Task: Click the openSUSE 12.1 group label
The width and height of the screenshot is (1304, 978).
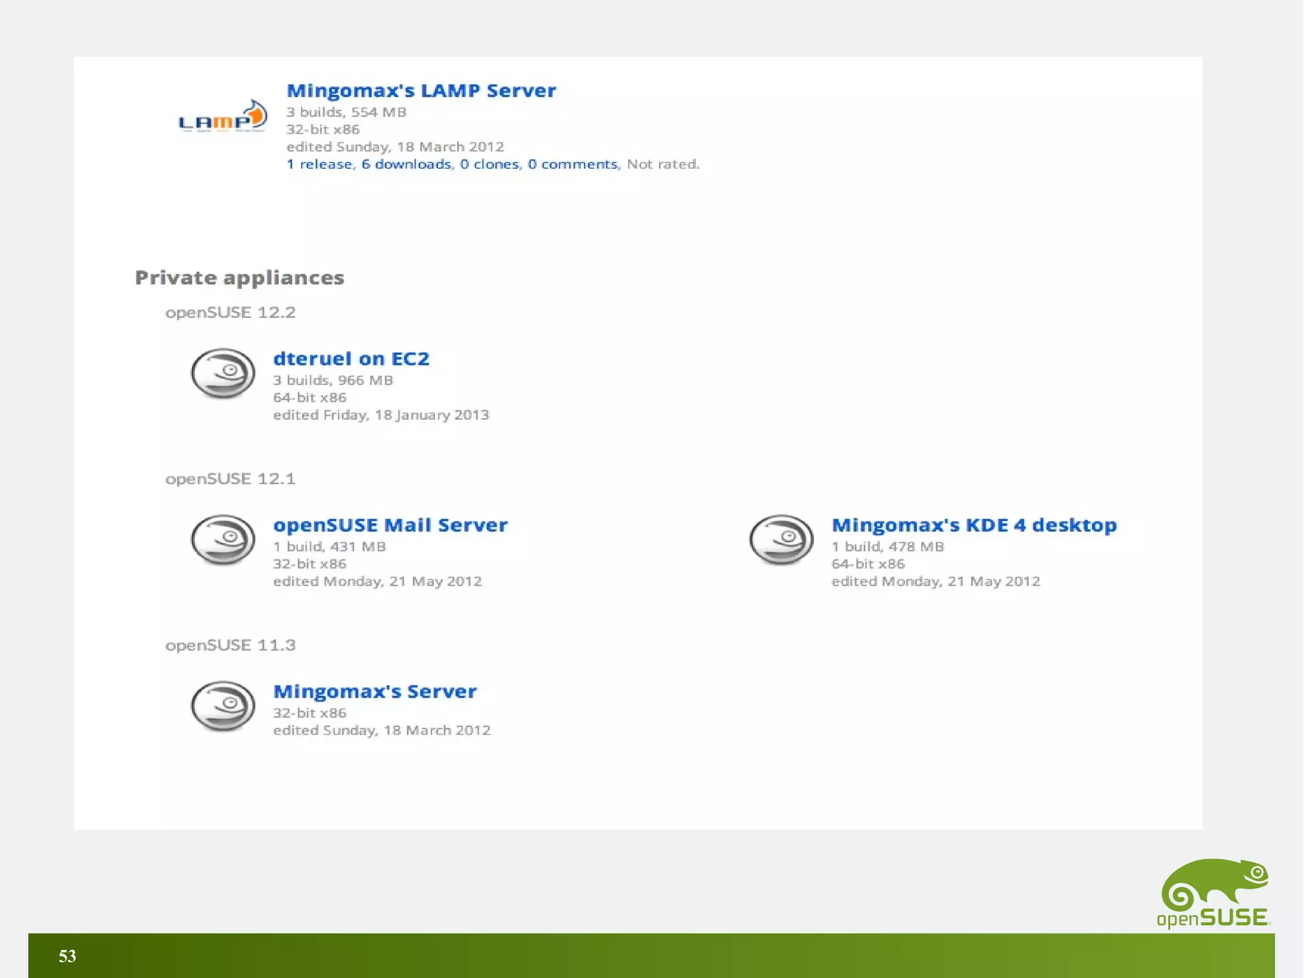Action: point(230,479)
